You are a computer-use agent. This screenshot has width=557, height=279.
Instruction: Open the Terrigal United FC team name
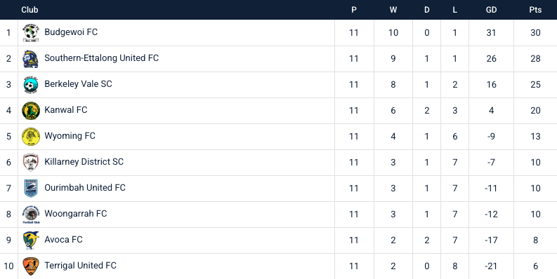coord(80,265)
